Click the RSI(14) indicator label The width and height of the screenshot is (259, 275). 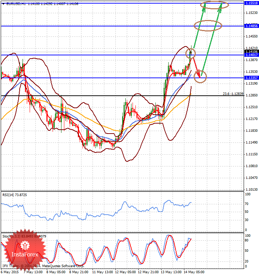pyautogui.click(x=15, y=195)
